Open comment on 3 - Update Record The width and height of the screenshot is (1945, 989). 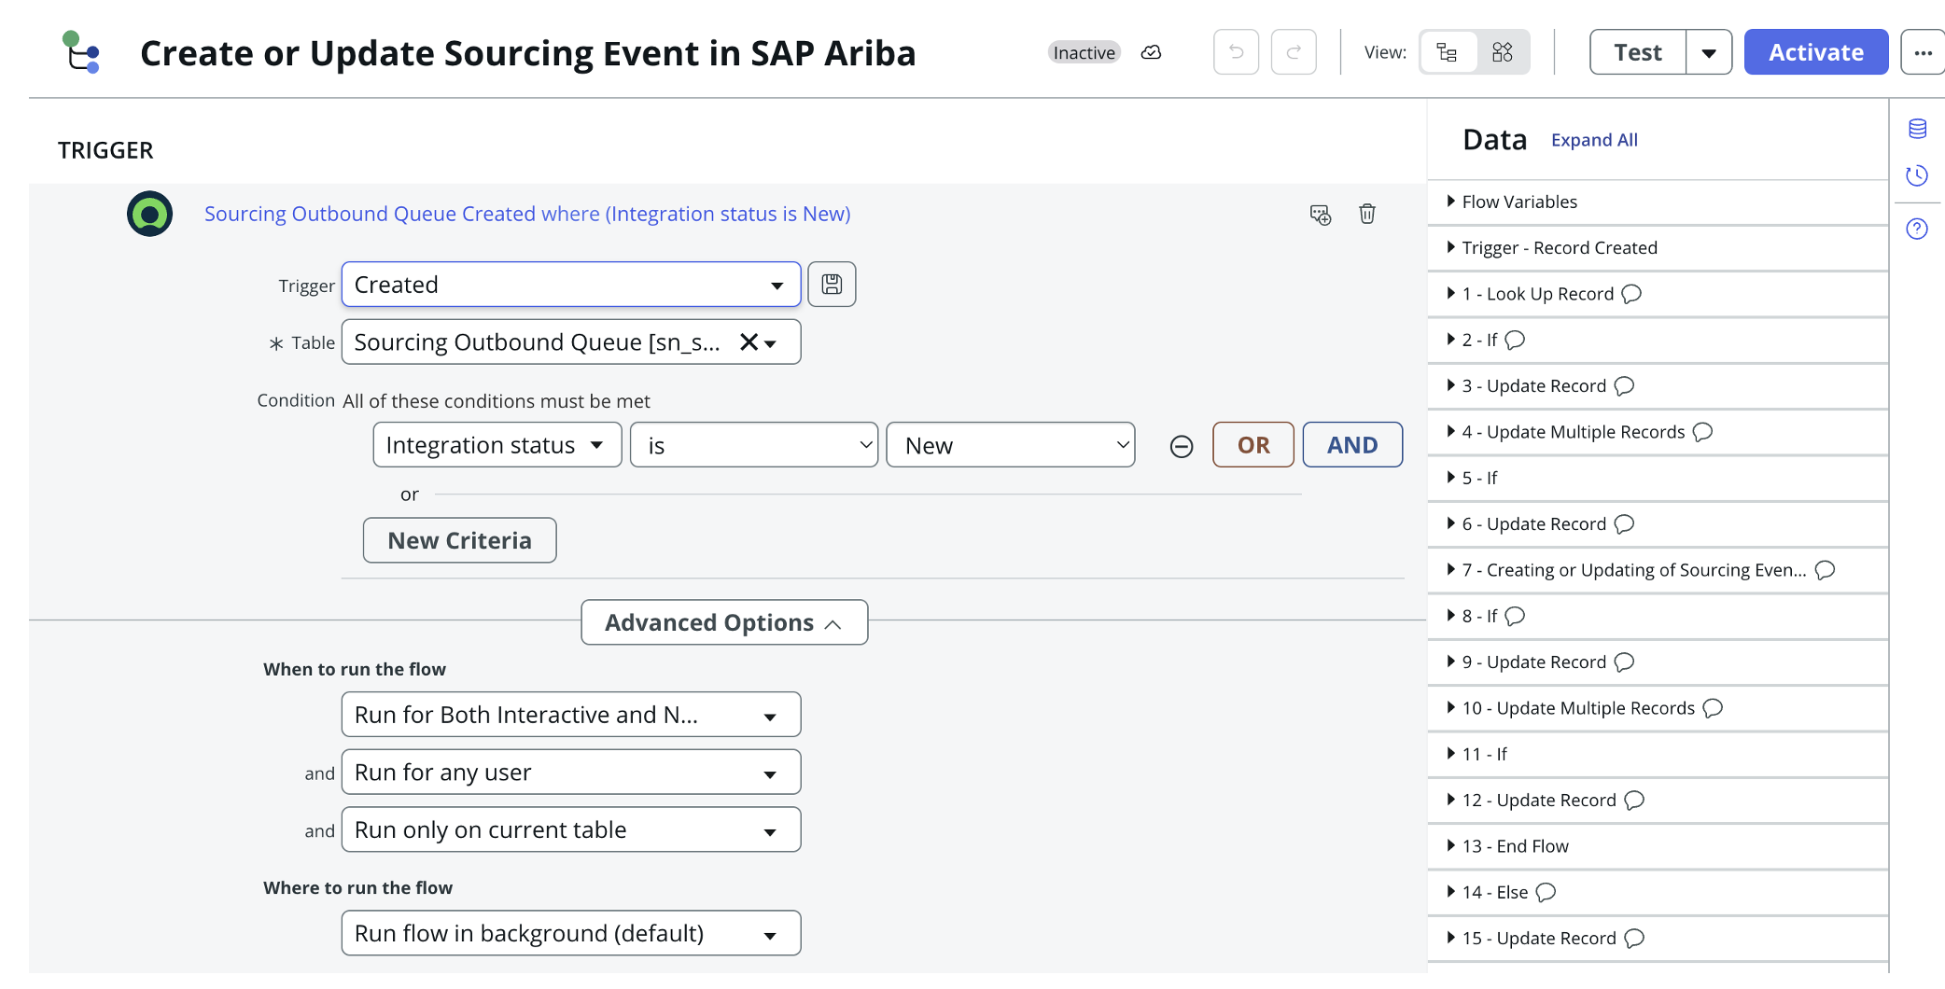tap(1624, 385)
